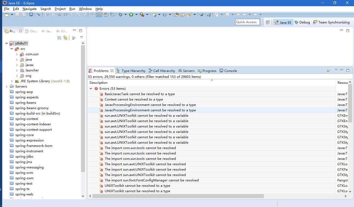Image resolution: width=354 pixels, height=207 pixels.
Task: Click Focus on Active Task icon in Problems
Action: coord(328,71)
